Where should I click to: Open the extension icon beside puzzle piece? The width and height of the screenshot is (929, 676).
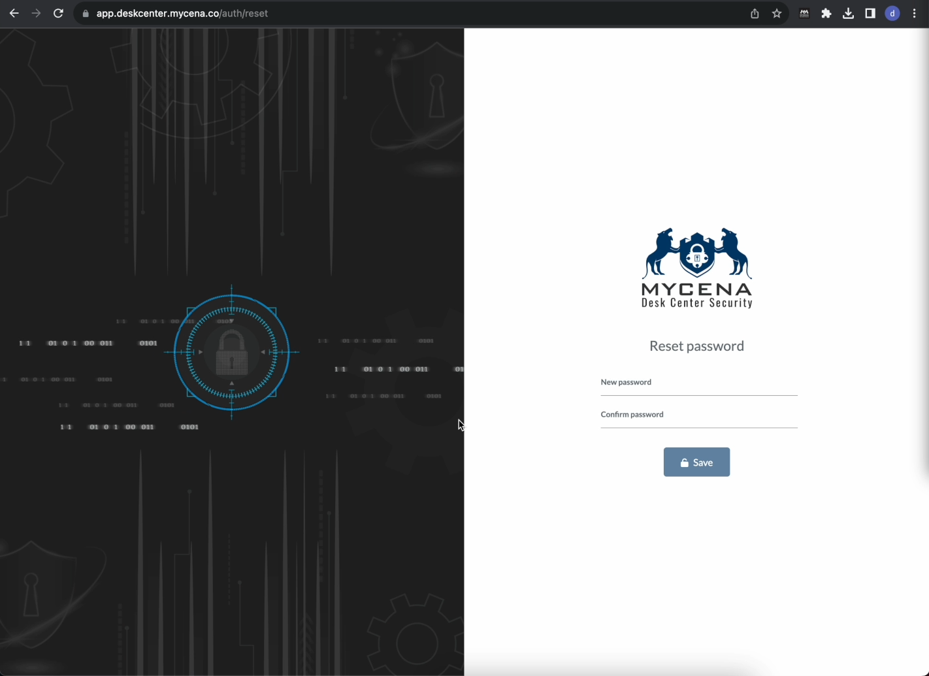[804, 14]
